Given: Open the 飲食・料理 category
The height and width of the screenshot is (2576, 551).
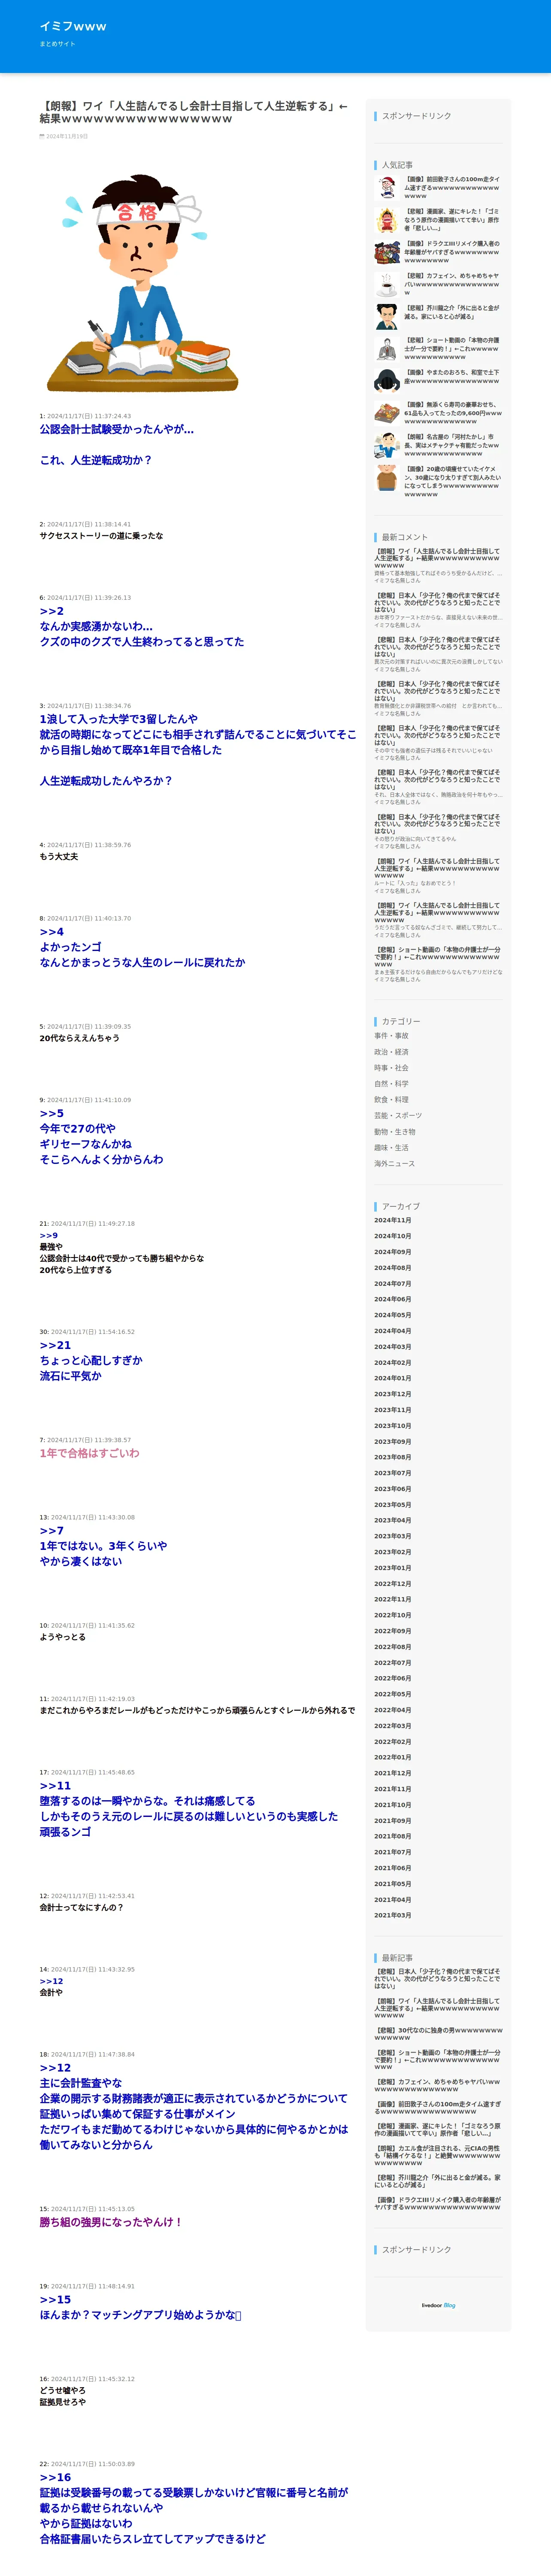Looking at the screenshot, I should (x=391, y=1100).
